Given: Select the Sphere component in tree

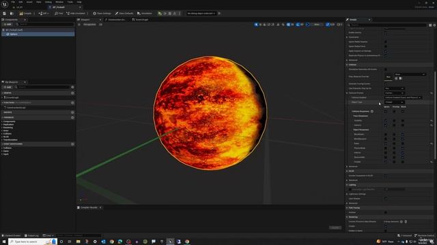Looking at the screenshot, I should click(x=38, y=34).
